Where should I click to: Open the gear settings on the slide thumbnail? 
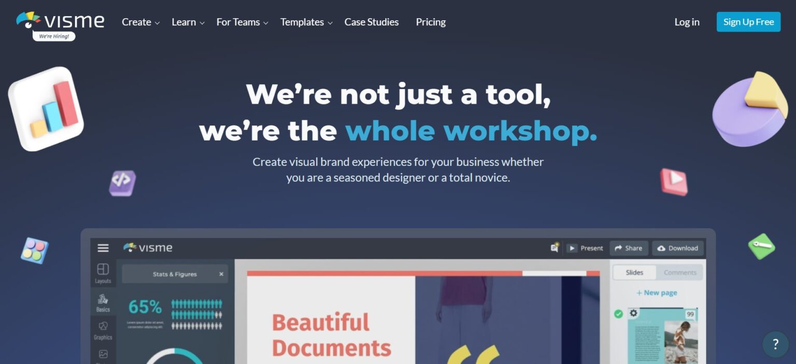coord(633,313)
